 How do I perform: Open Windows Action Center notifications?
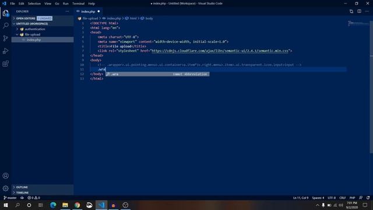365,205
